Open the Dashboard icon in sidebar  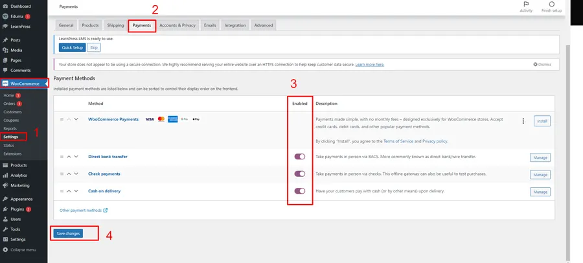(5, 6)
